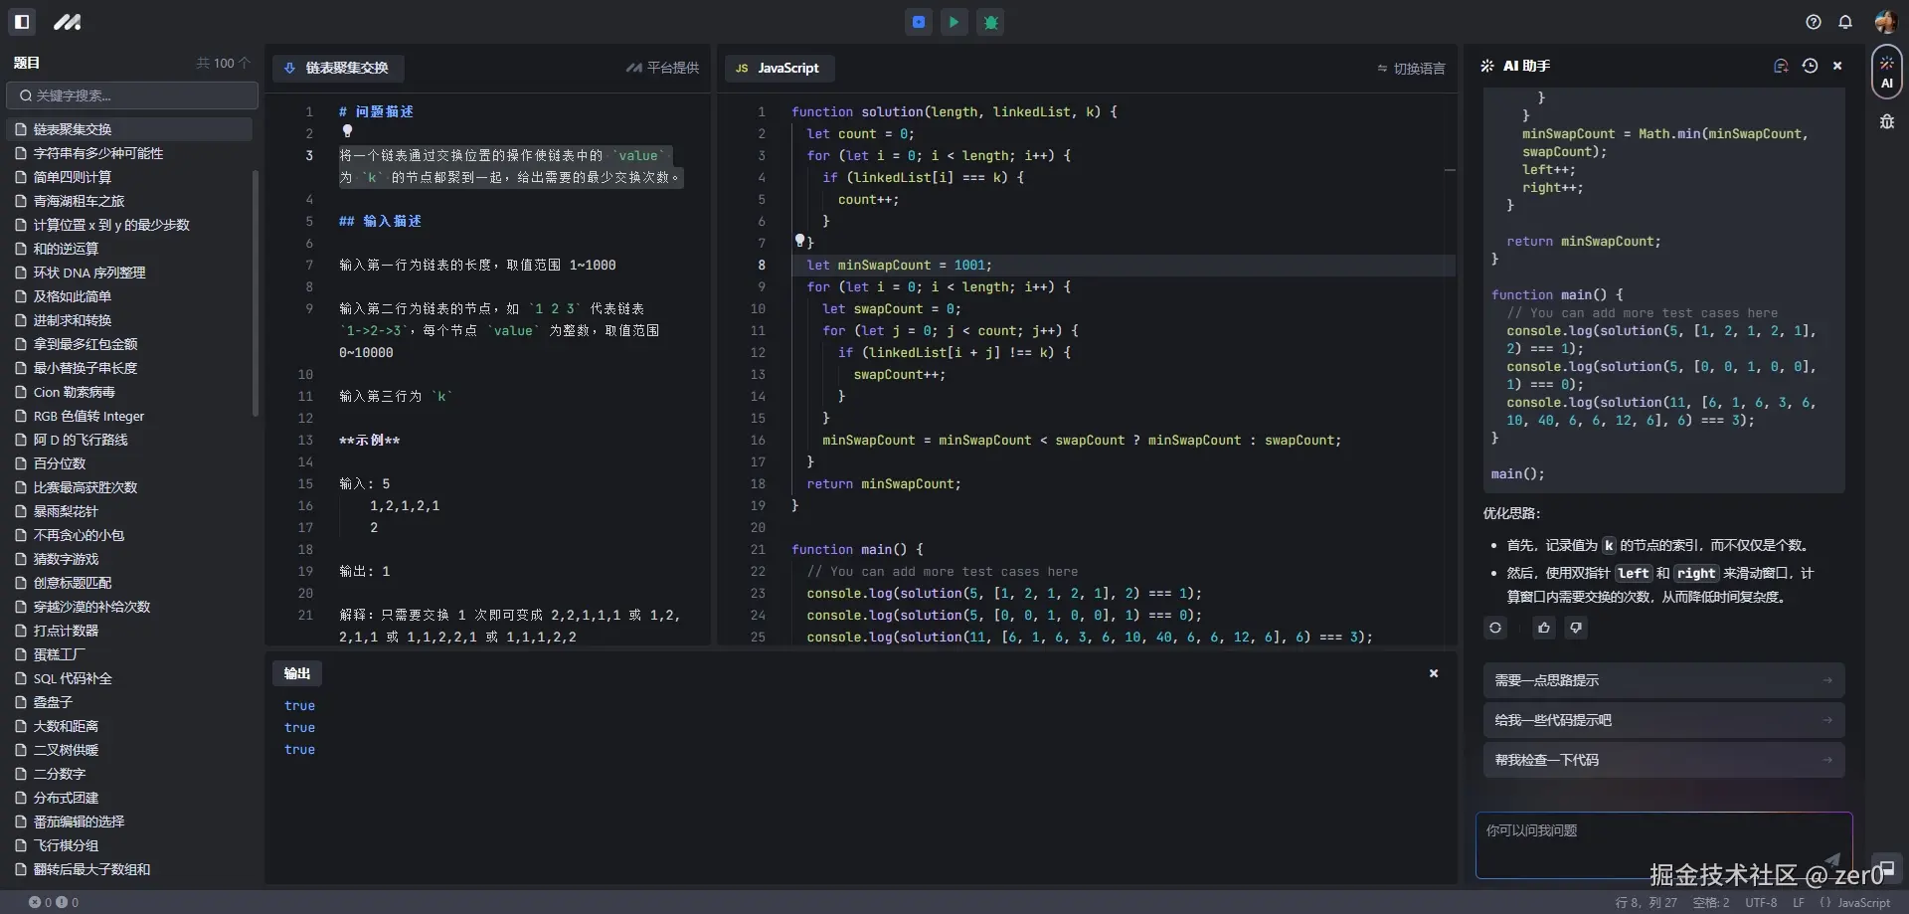Start a new AI chat conversation
1909x914 pixels.
pyautogui.click(x=1781, y=66)
